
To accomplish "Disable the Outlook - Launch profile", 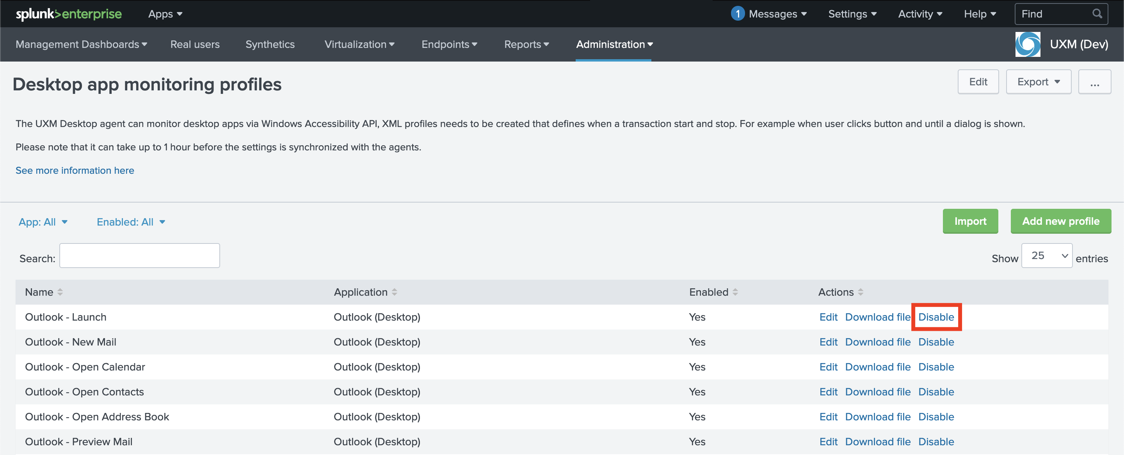I will coord(936,317).
